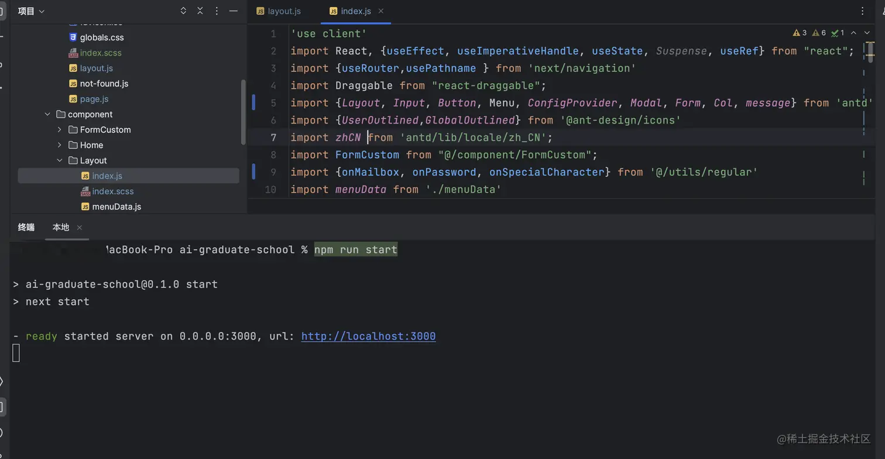
Task: Collapse the component folder
Action: click(x=48, y=115)
